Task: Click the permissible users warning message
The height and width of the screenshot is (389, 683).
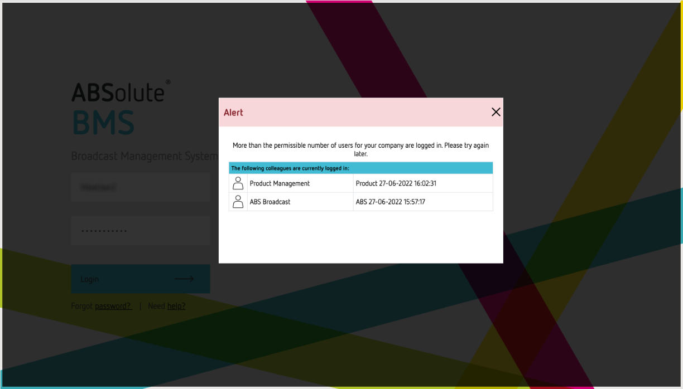Action: pyautogui.click(x=360, y=149)
